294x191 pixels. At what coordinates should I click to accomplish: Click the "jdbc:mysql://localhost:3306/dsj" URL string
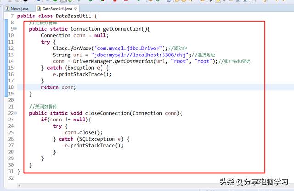tap(140, 55)
